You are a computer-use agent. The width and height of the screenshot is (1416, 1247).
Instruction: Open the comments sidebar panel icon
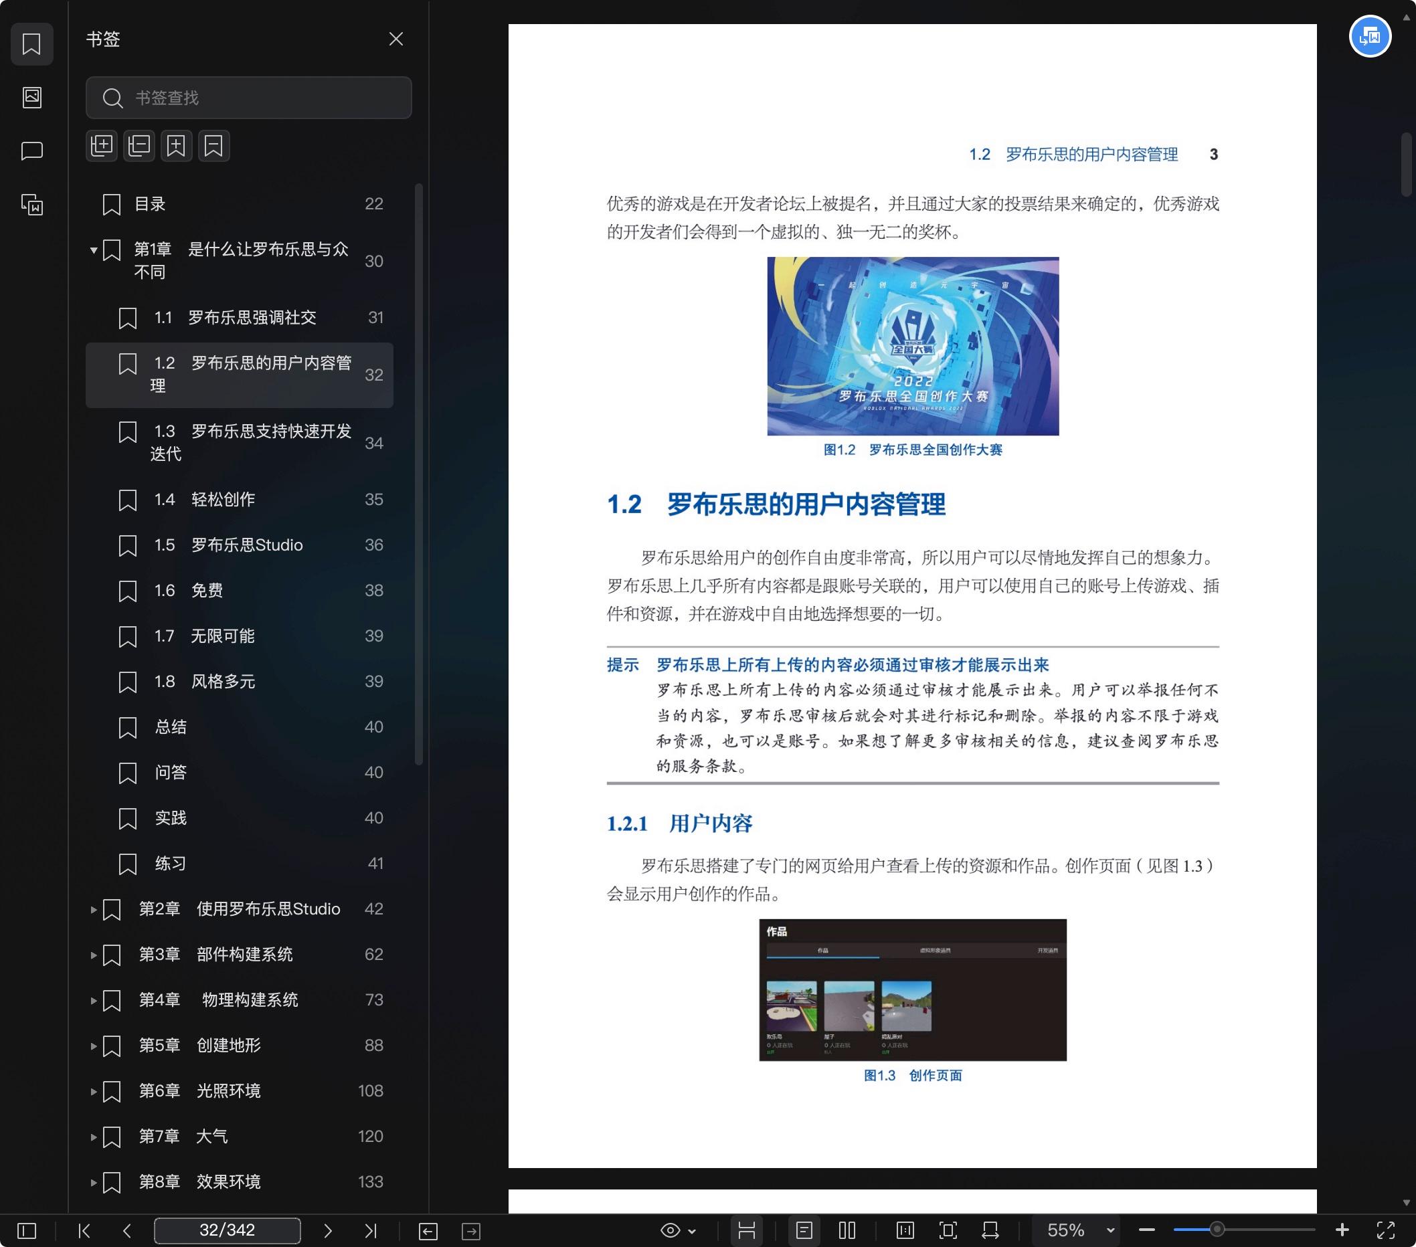pos(32,151)
